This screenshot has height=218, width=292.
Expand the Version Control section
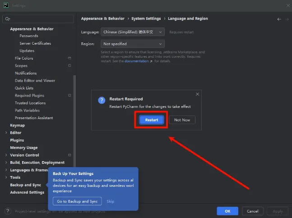click(6, 155)
